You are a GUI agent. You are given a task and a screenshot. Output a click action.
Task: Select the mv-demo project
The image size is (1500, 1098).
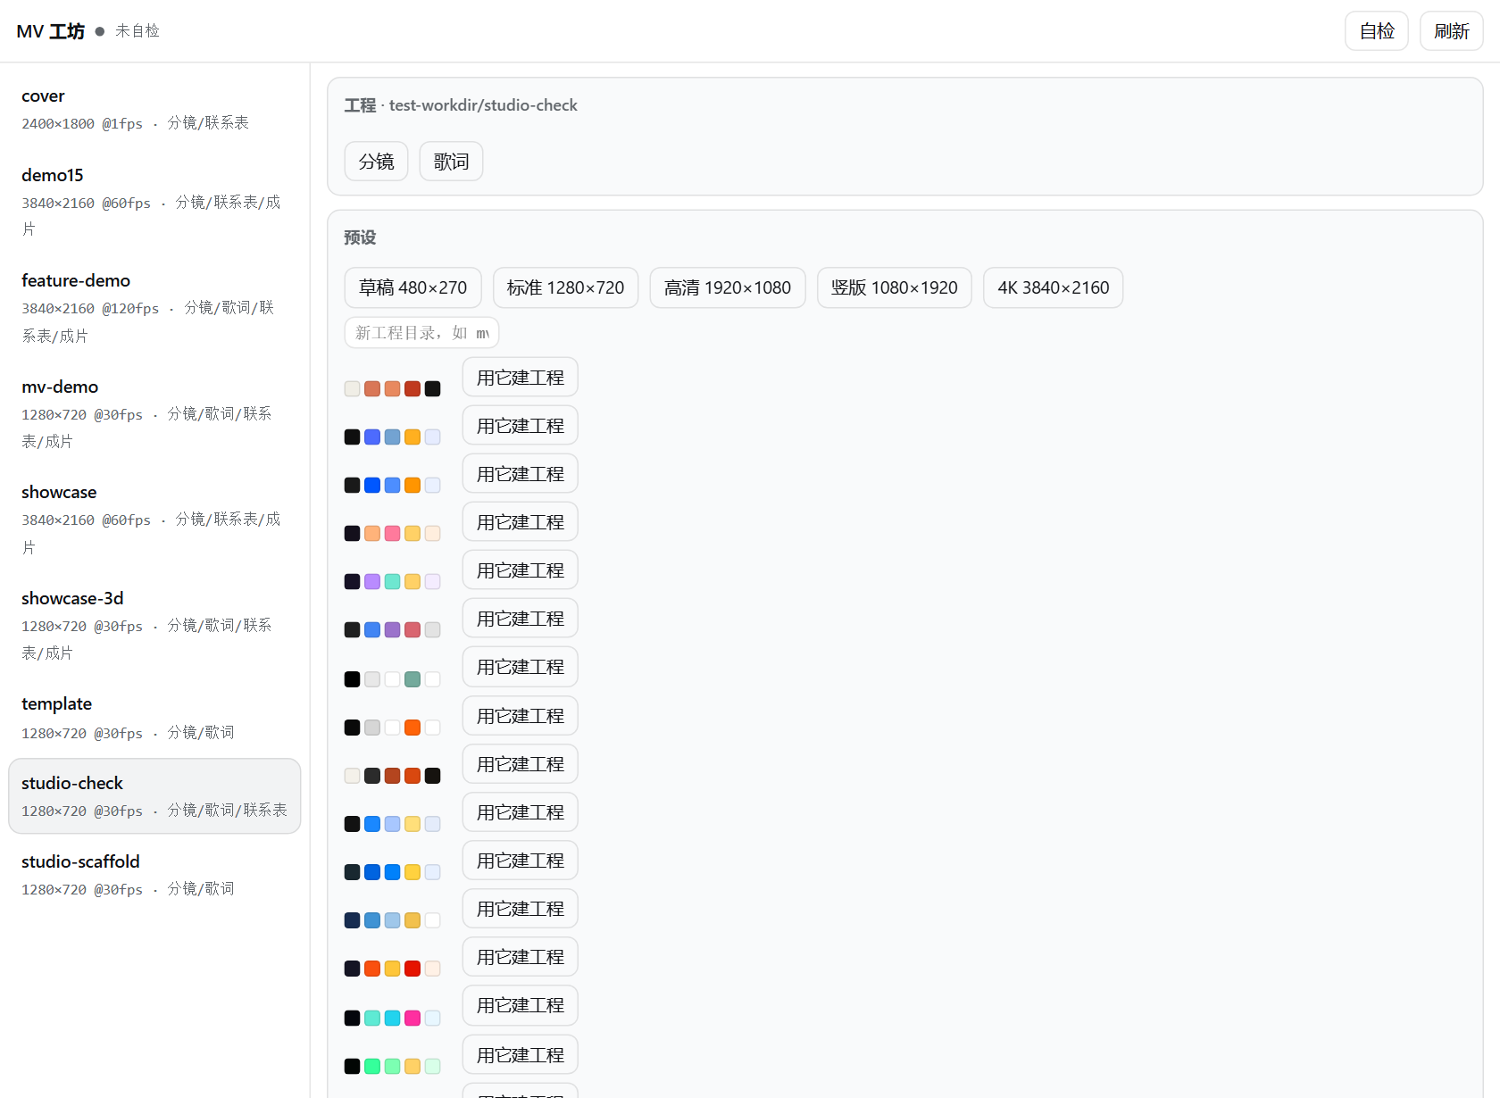[154, 413]
